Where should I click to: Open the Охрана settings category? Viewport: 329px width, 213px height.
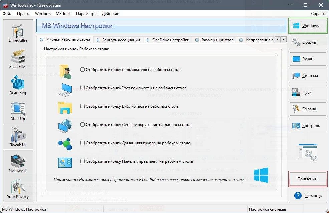click(x=308, y=109)
